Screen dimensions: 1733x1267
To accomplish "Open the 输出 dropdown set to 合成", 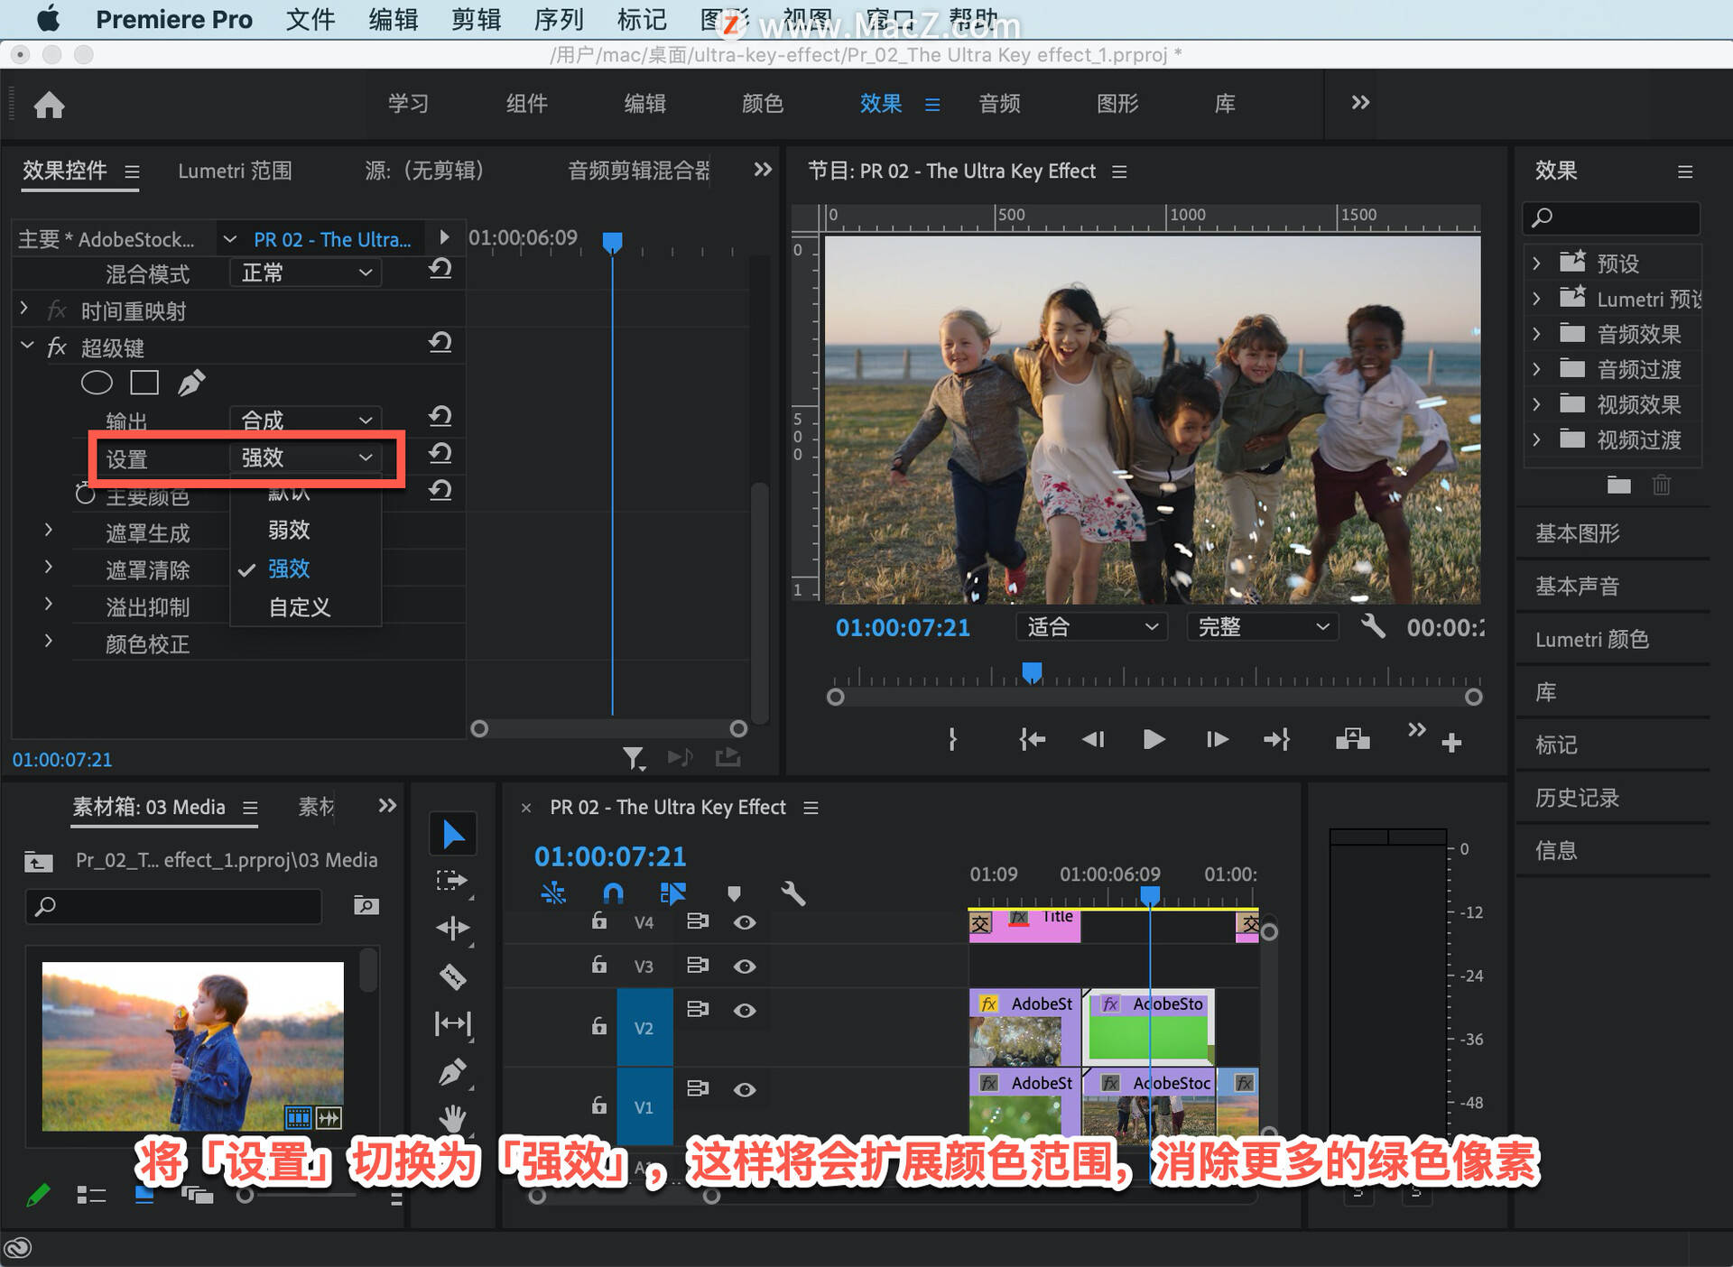I will pos(306,420).
